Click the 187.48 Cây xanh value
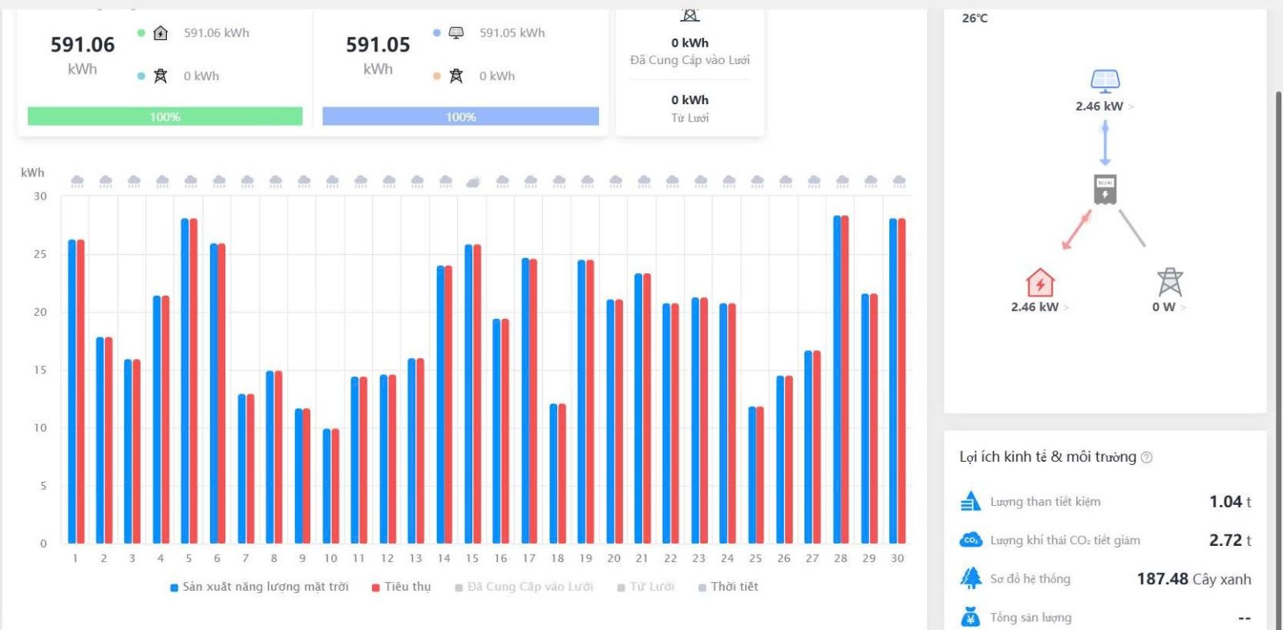The image size is (1283, 630). coord(1194,579)
